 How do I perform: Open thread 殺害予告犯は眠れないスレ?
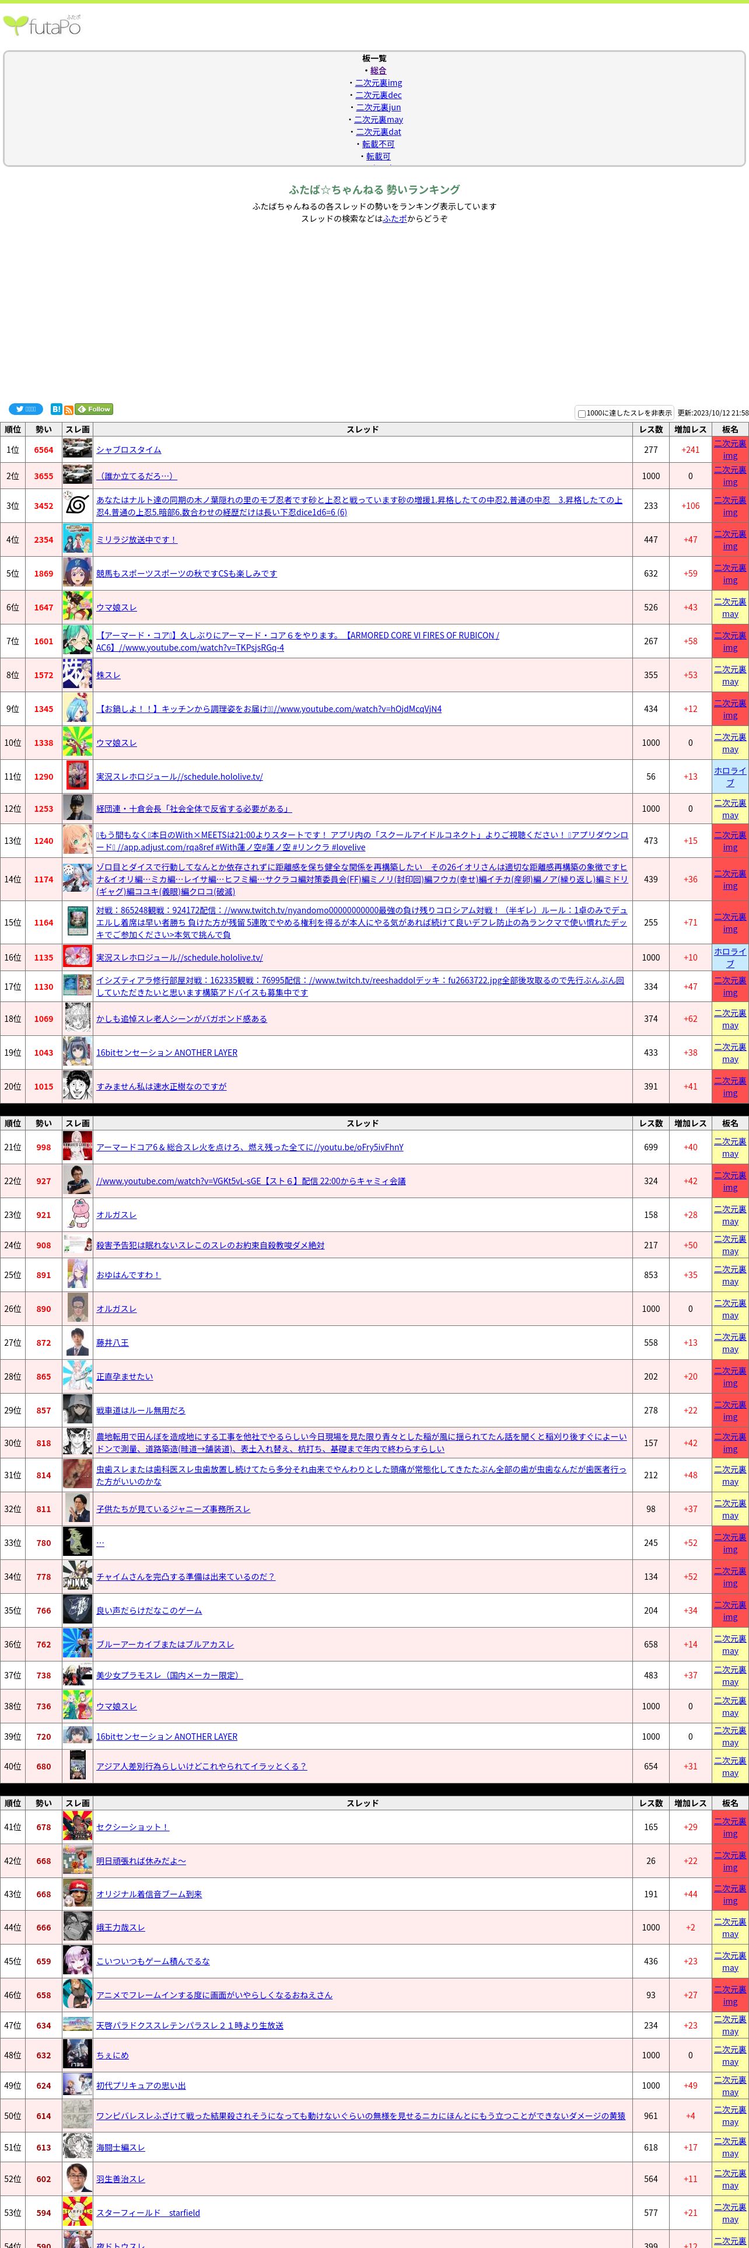210,1245
